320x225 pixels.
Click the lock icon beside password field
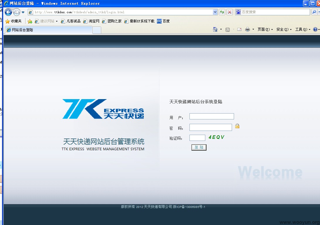[x=237, y=126]
